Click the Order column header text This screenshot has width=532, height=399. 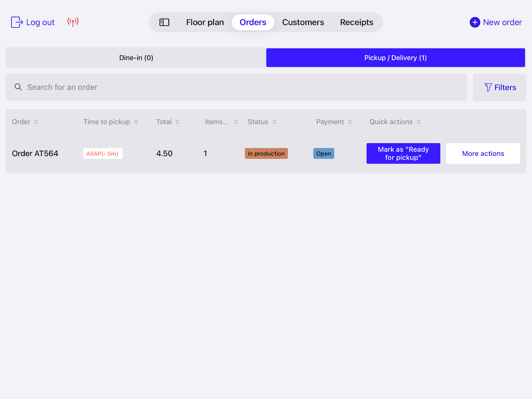click(x=21, y=122)
